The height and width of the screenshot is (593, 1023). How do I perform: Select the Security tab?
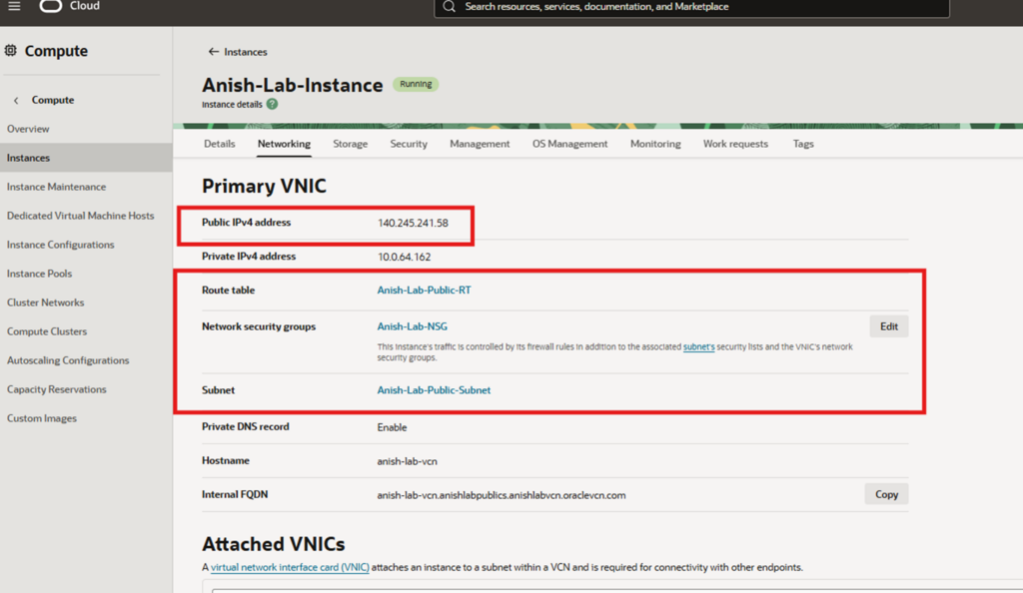point(409,144)
